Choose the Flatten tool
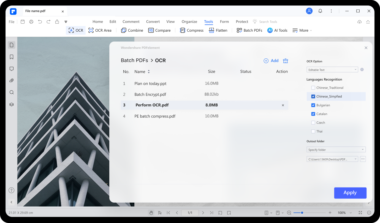Image resolution: width=380 pixels, height=223 pixels. [218, 30]
